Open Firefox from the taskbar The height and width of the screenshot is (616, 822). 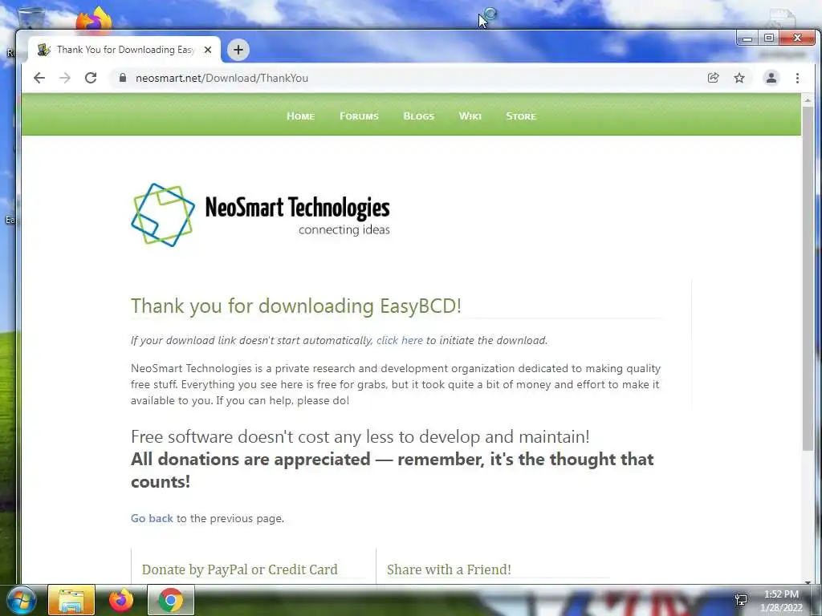[121, 600]
